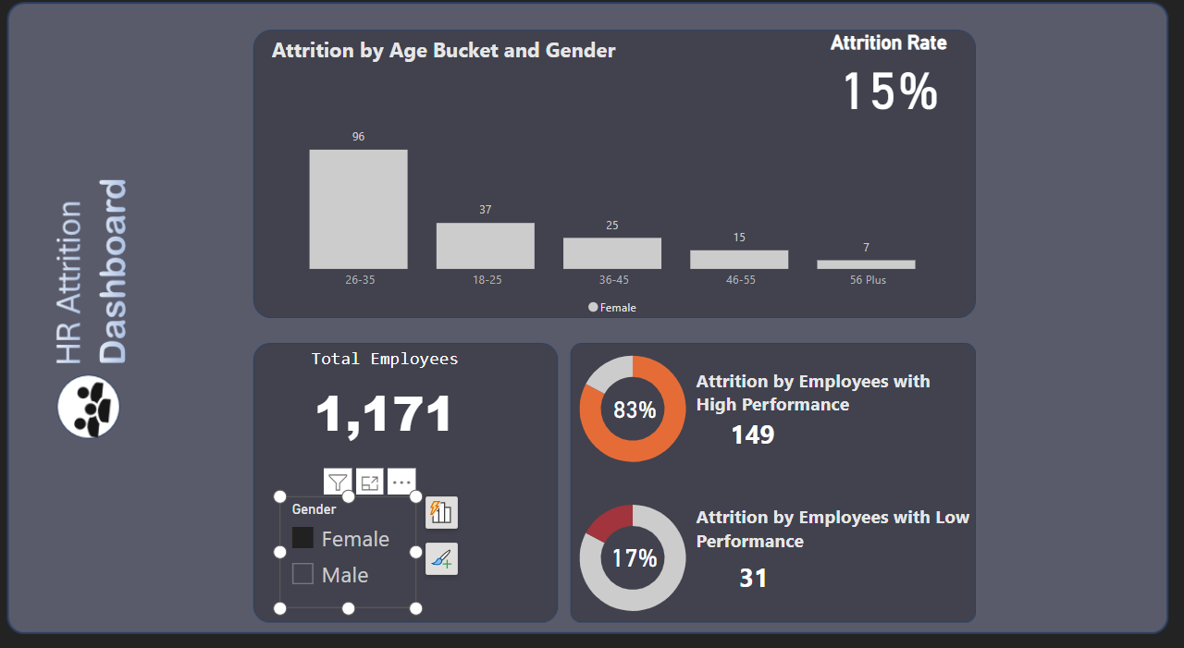
Task: Click the Attrition by Age Bucket chart title
Action: click(443, 51)
